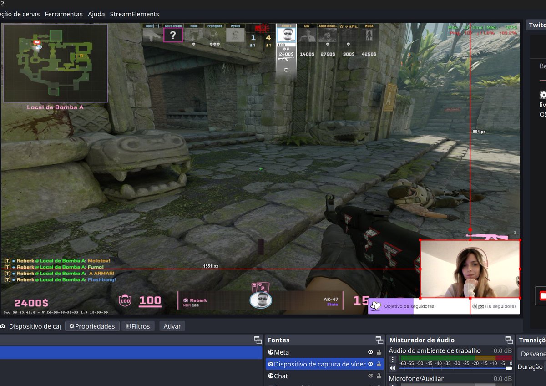
Task: Open the StreamElements menu
Action: pyautogui.click(x=135, y=14)
